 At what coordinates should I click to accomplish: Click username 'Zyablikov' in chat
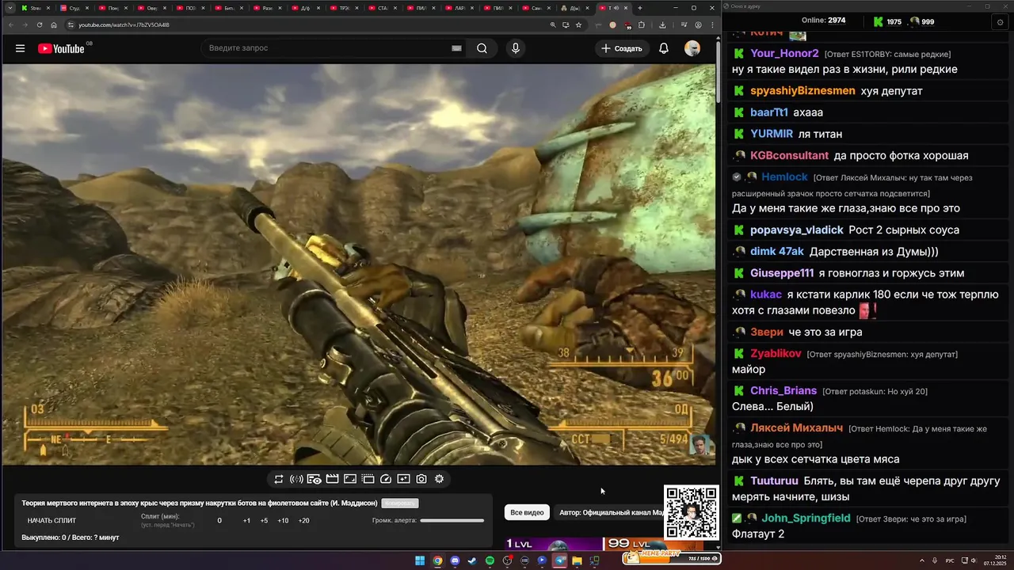776,353
